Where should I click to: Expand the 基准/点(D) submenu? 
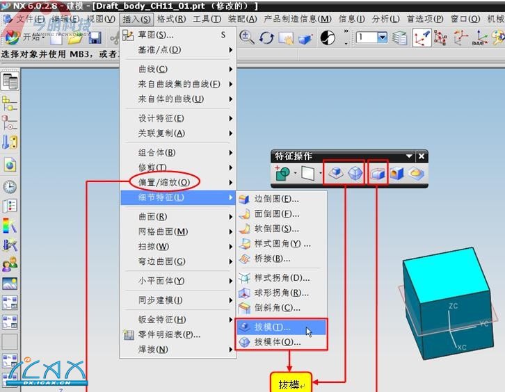click(x=178, y=49)
